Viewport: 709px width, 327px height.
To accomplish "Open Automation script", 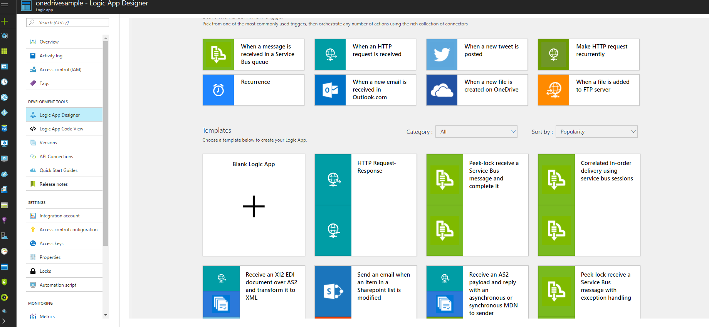I will tap(64, 285).
